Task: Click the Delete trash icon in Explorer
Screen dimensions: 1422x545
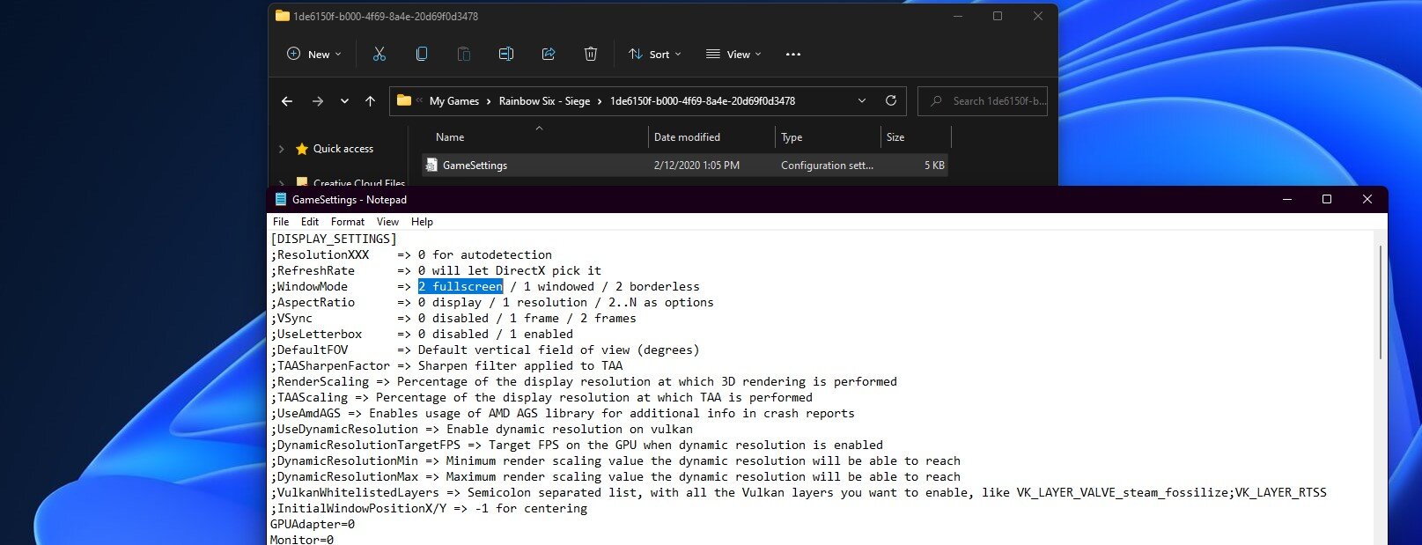Action: [591, 54]
